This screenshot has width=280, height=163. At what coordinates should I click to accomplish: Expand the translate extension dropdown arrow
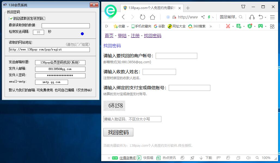pyautogui.click(x=244, y=27)
